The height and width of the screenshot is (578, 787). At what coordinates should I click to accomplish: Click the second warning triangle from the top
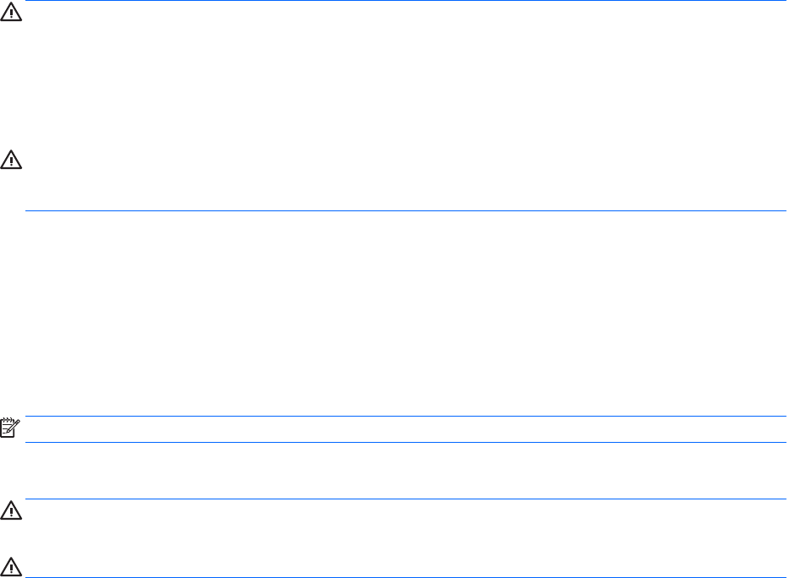[12, 158]
